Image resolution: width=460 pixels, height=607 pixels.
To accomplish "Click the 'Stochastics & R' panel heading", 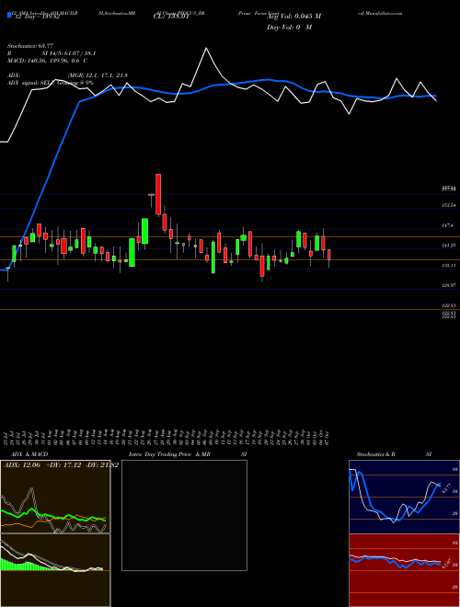I will 376,454.
